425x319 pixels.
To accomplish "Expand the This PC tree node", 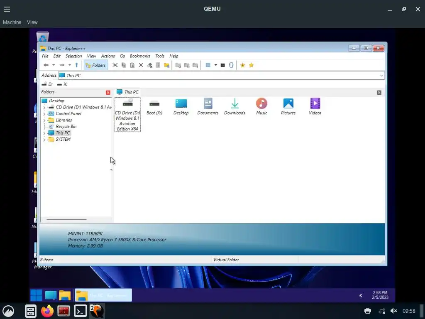I will pos(44,133).
